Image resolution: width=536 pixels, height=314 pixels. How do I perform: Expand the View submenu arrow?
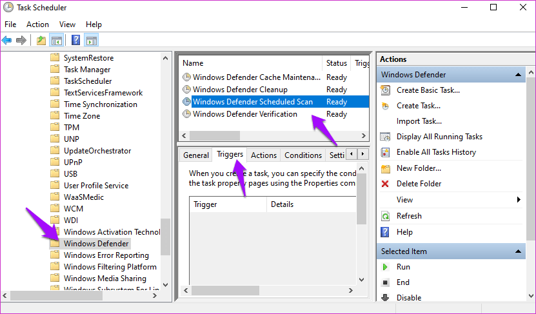(x=519, y=200)
